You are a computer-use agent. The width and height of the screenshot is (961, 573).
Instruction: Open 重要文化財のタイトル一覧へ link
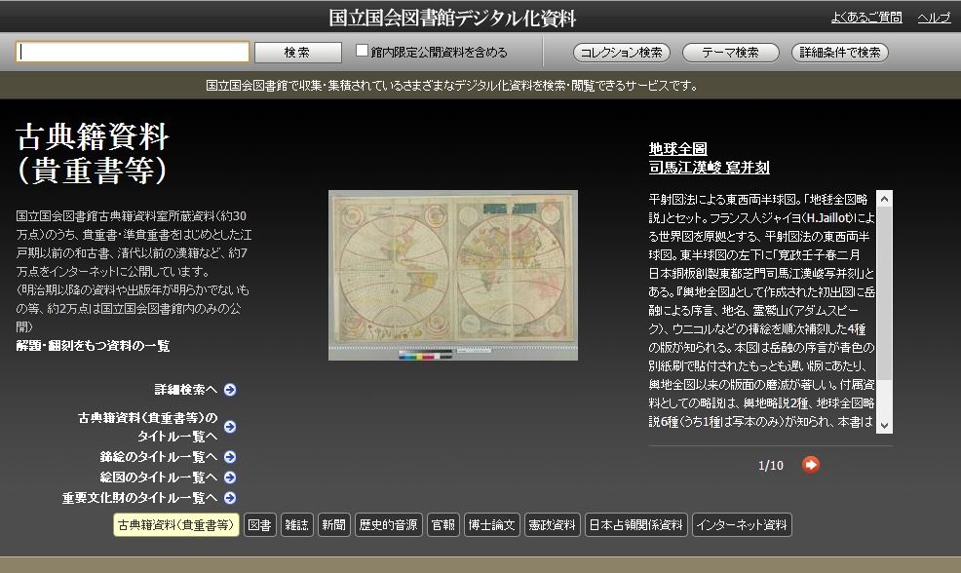pyautogui.click(x=139, y=498)
